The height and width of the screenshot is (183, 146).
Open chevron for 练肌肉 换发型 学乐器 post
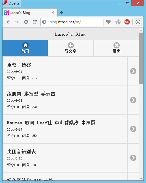(133, 100)
